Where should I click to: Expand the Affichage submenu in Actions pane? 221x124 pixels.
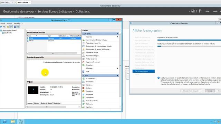(117, 68)
